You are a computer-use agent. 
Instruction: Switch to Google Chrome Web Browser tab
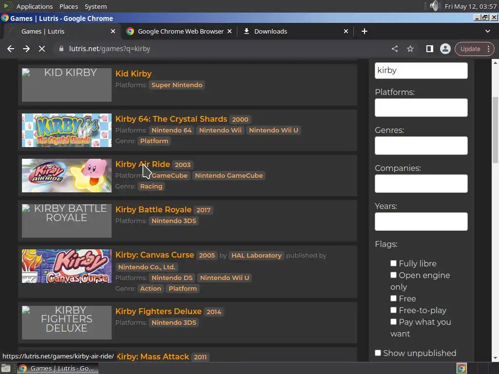181,31
